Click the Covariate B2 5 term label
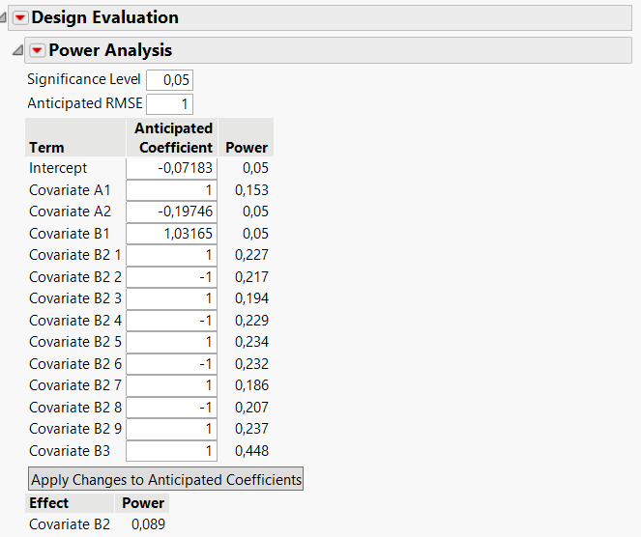 tap(75, 342)
